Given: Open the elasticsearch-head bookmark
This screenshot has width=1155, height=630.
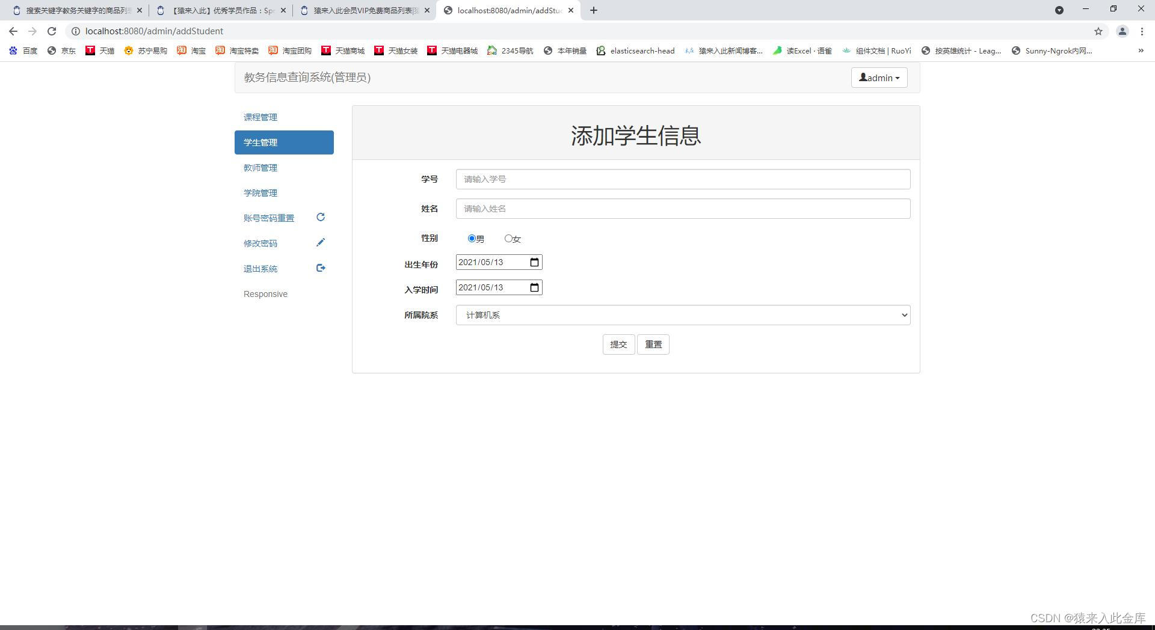Looking at the screenshot, I should pos(636,50).
